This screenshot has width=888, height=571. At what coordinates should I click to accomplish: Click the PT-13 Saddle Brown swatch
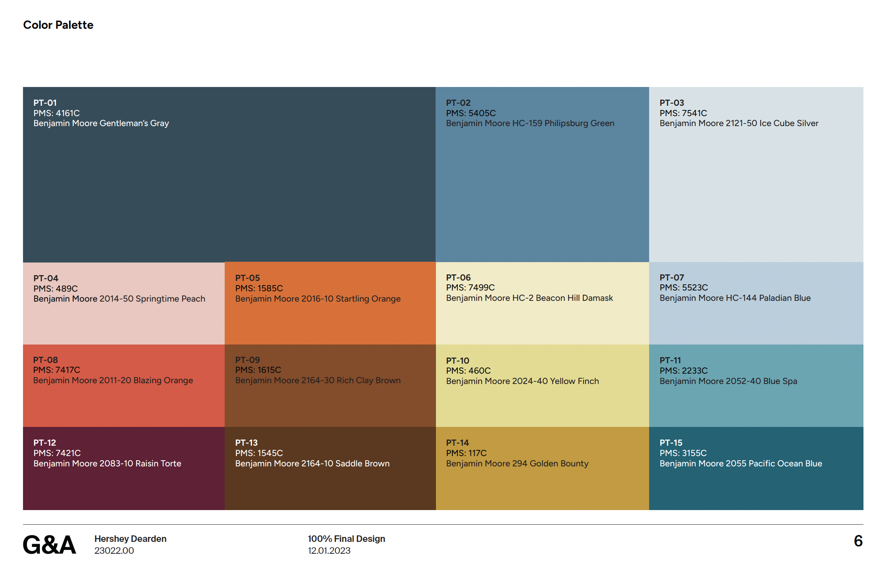point(330,468)
